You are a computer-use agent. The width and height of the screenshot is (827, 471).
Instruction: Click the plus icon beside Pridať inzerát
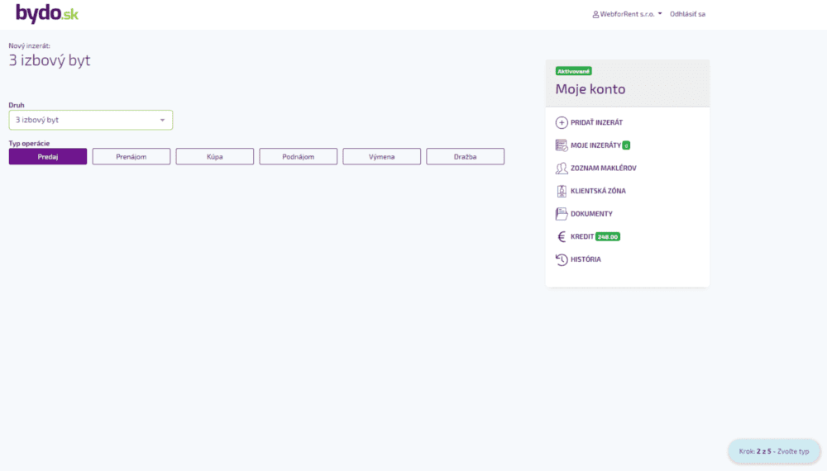click(x=562, y=122)
